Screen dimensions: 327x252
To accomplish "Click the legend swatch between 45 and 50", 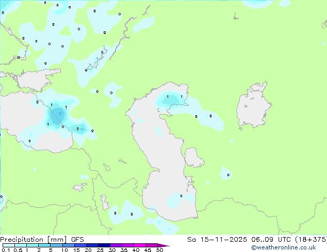I will [152, 245].
